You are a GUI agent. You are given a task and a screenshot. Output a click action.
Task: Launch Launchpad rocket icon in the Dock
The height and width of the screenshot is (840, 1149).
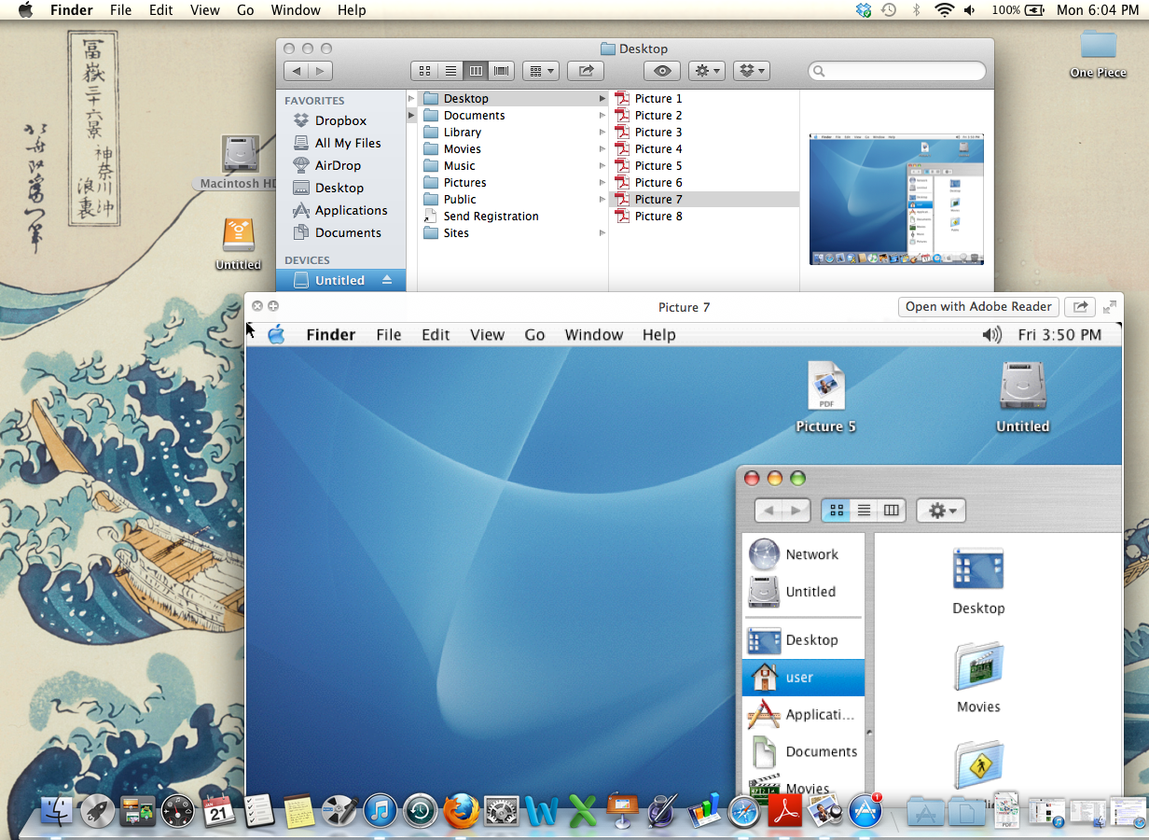click(x=97, y=811)
